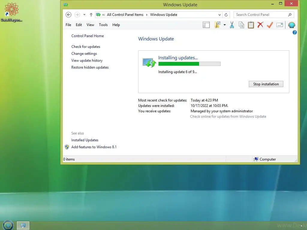
Task: Refresh the Windows Update page
Action: pos(226,15)
